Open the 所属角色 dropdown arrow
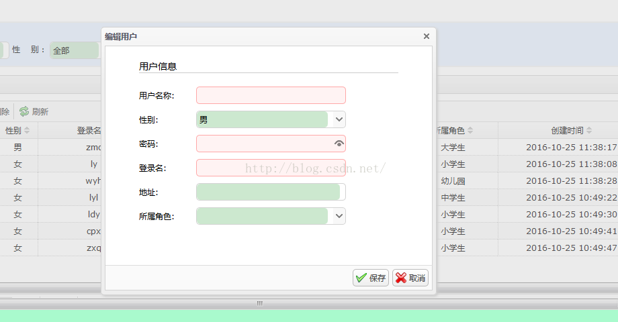This screenshot has width=618, height=322. [x=339, y=216]
